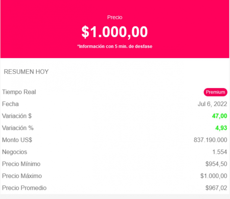
Task: Click the Premium badge button
Action: 215,92
